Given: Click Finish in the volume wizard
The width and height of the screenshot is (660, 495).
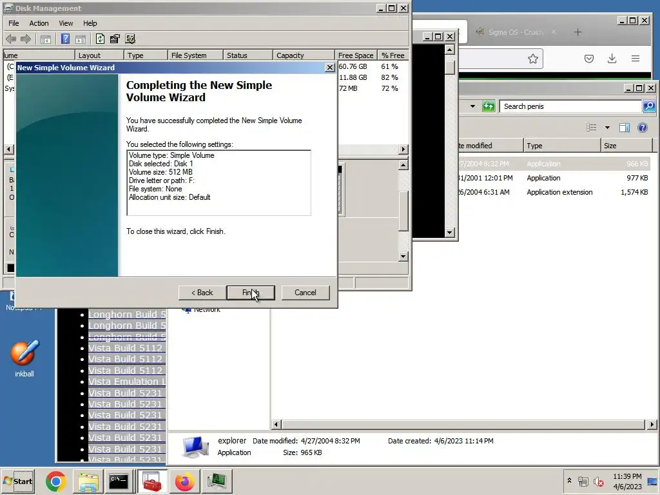Looking at the screenshot, I should pos(251,293).
